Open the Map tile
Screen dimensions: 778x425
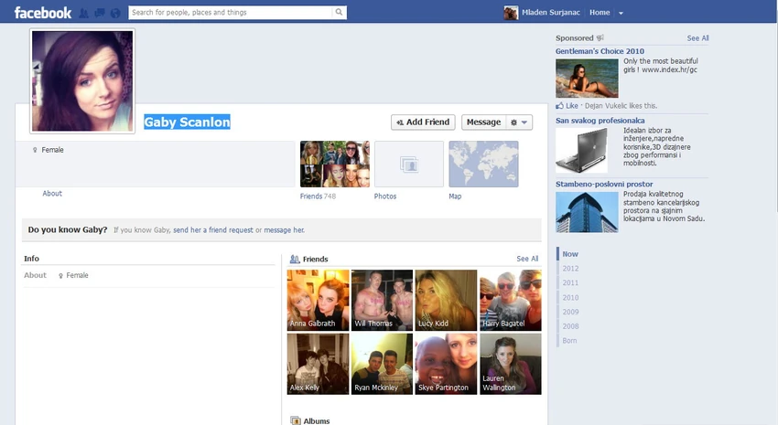[x=483, y=164]
